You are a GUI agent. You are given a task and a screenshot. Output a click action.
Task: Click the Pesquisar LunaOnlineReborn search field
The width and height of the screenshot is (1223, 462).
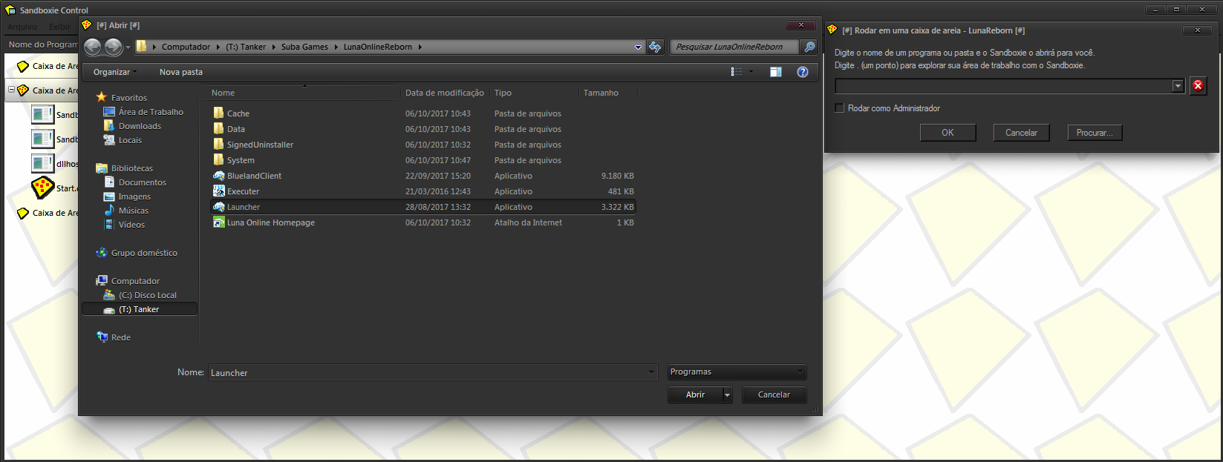click(734, 47)
